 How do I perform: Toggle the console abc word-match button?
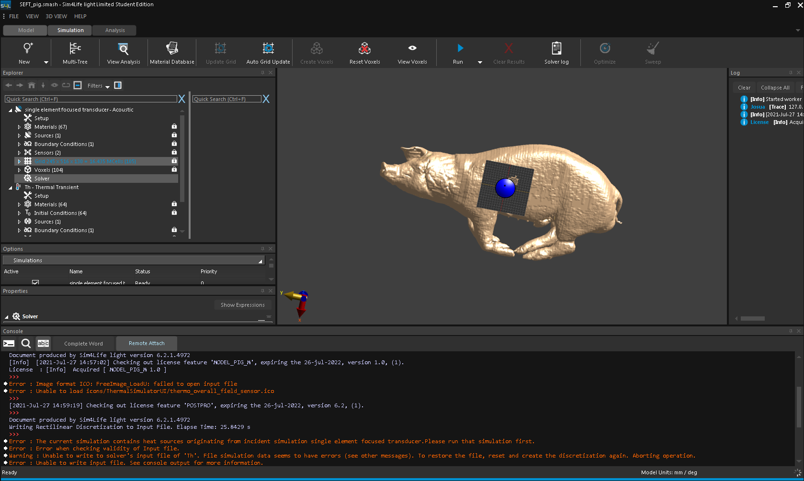click(43, 343)
